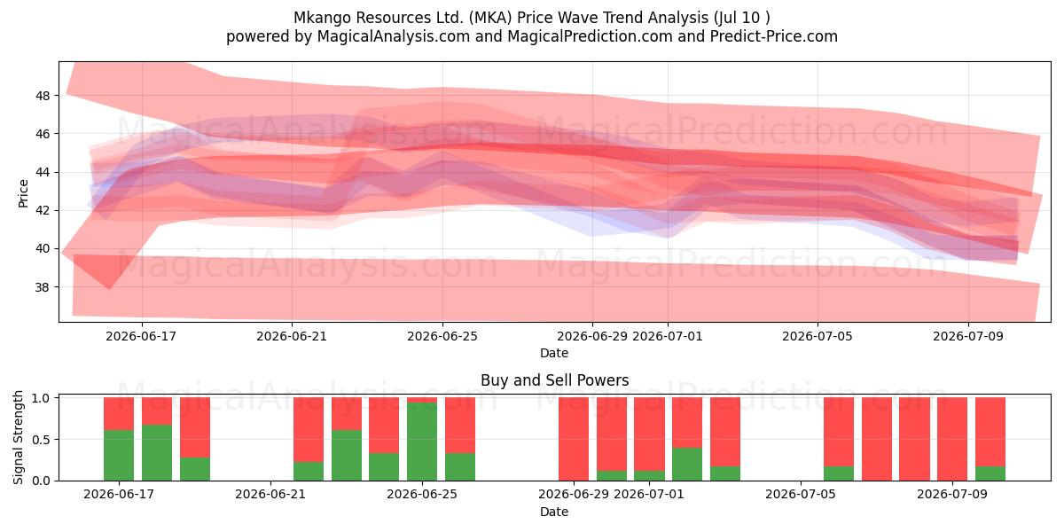Select the red sell segment of the 2026-06-26 bar
The image size is (1064, 532).
[460, 426]
